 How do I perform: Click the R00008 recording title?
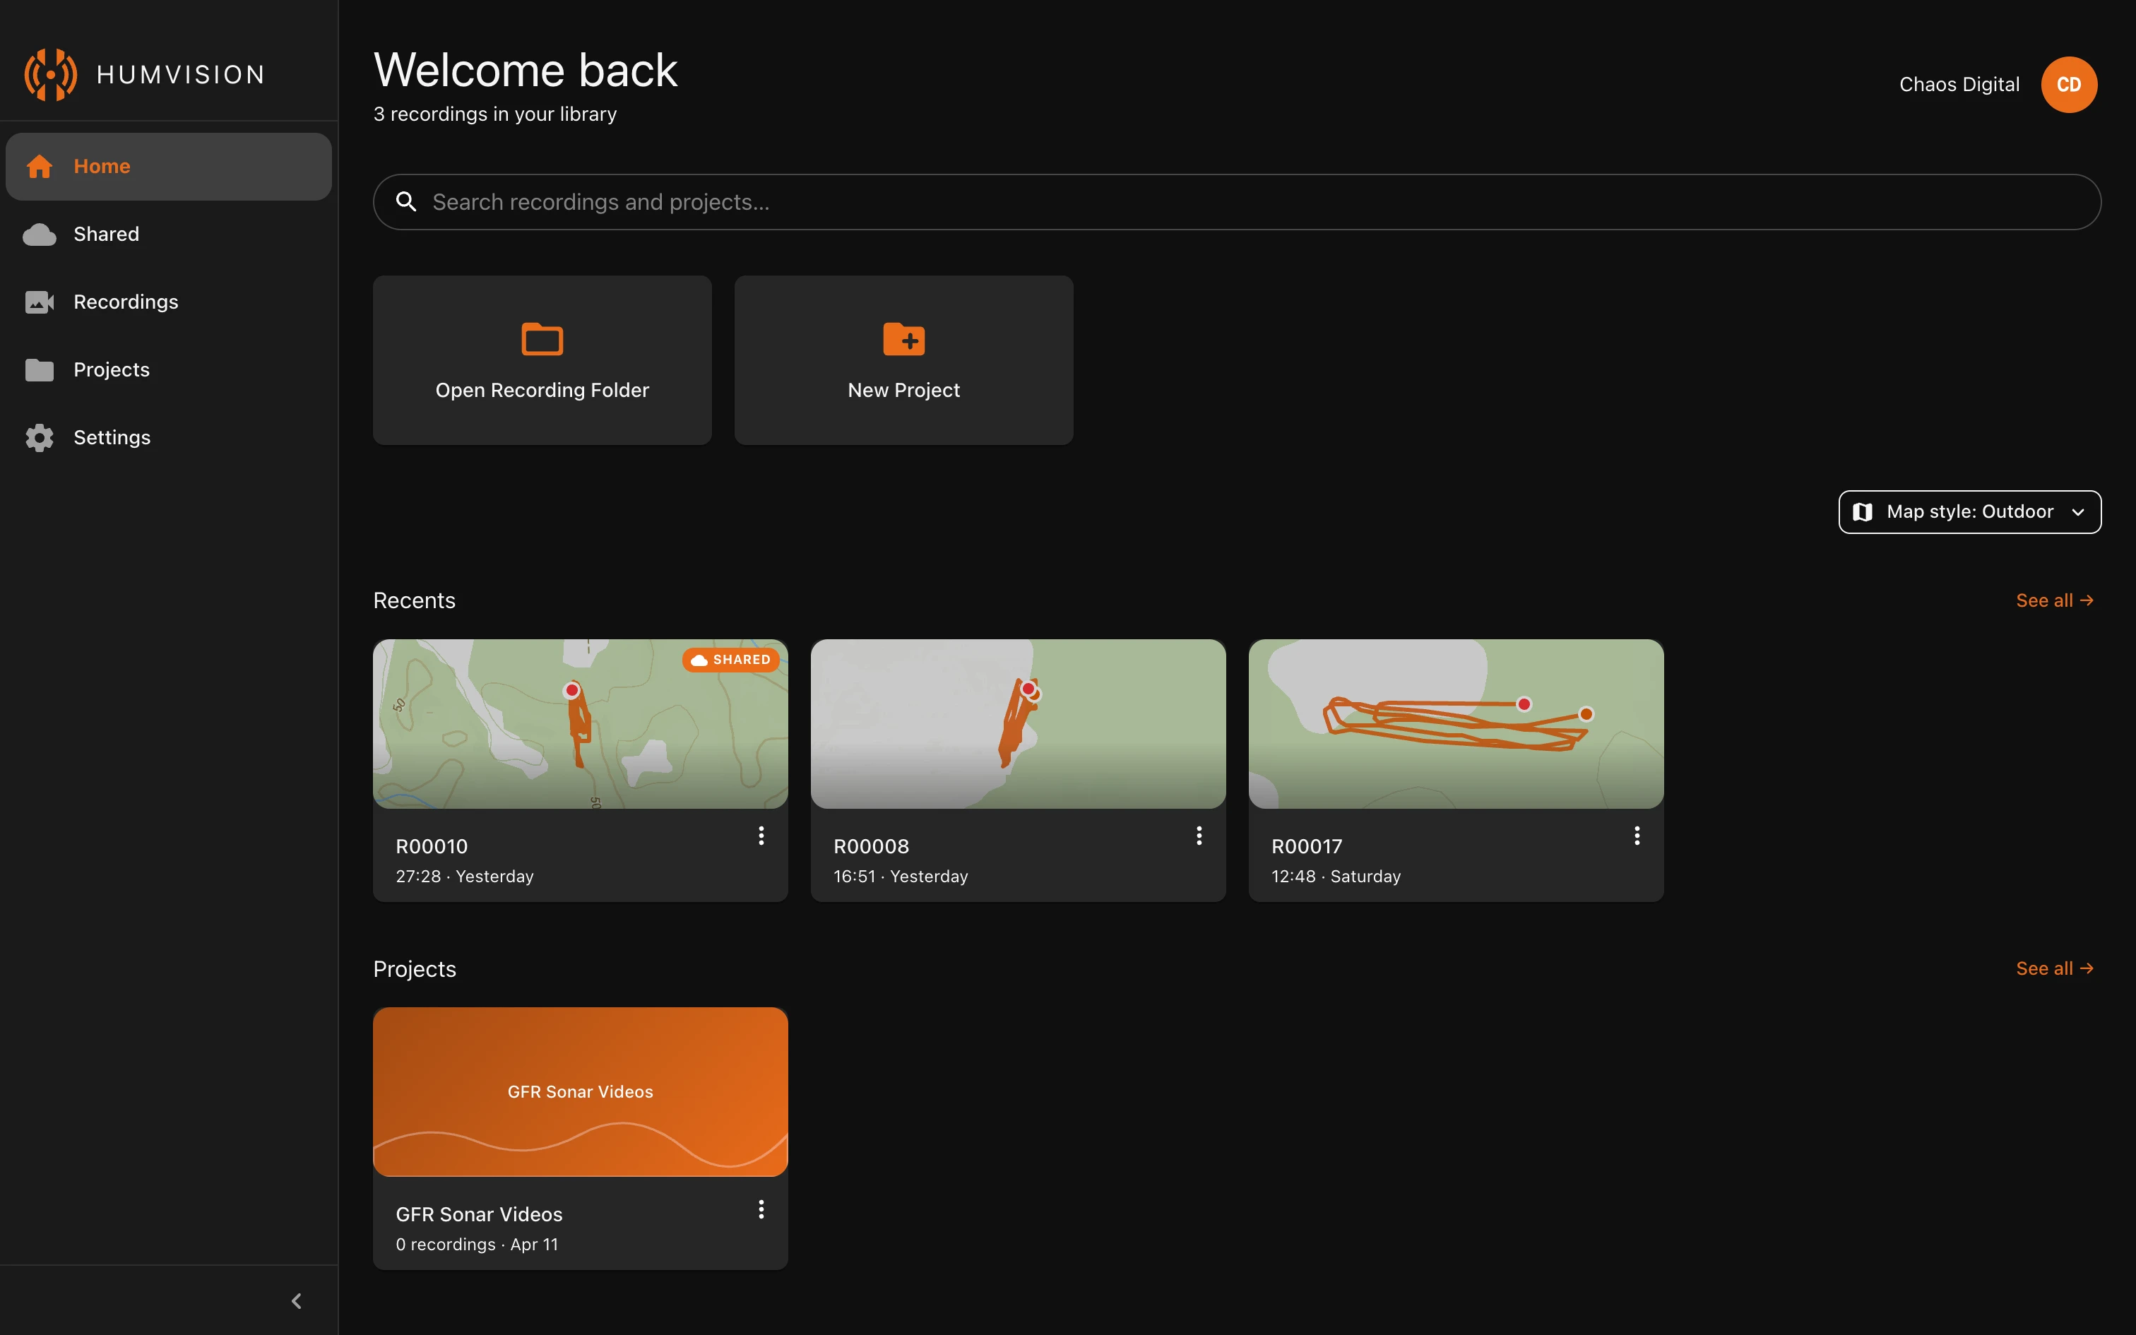(871, 846)
